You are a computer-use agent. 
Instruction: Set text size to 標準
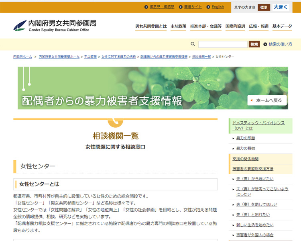264,7
